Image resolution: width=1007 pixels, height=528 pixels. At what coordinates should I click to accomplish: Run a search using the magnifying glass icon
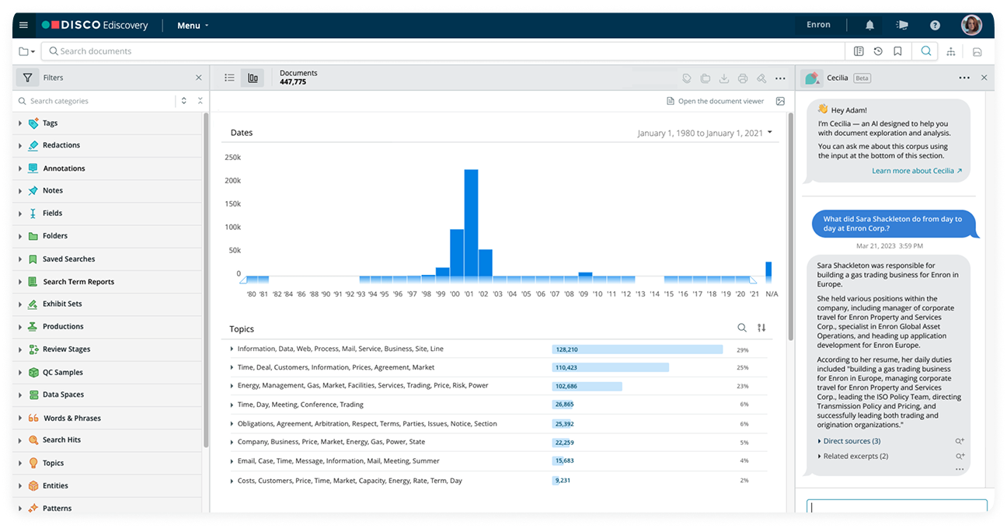pos(925,50)
